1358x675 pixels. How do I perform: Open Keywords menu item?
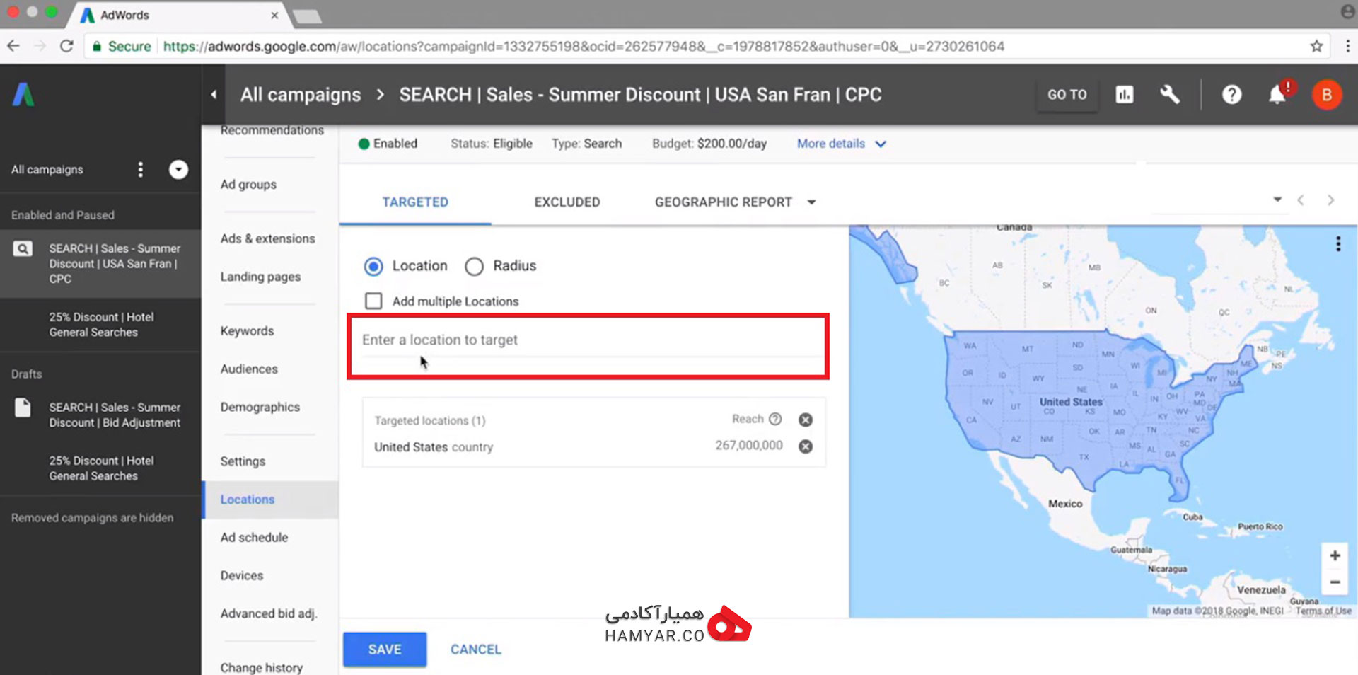pyautogui.click(x=247, y=331)
